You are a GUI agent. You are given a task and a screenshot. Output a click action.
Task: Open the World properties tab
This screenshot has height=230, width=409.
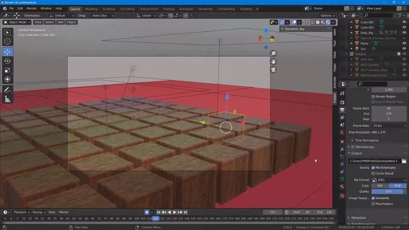point(343,132)
